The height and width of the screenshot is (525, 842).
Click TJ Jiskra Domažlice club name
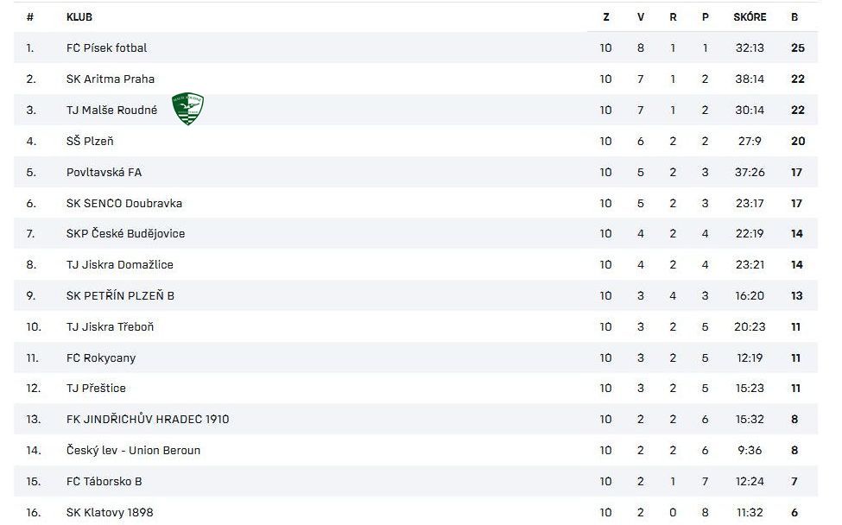click(120, 264)
